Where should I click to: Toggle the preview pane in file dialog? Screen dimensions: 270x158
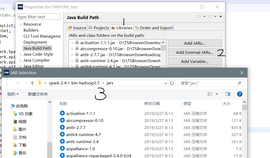[227, 94]
